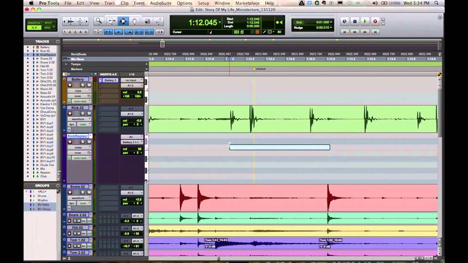Image resolution: width=468 pixels, height=263 pixels.
Task: Click the MIDI note clip in KickReplacr
Action: pos(280,147)
